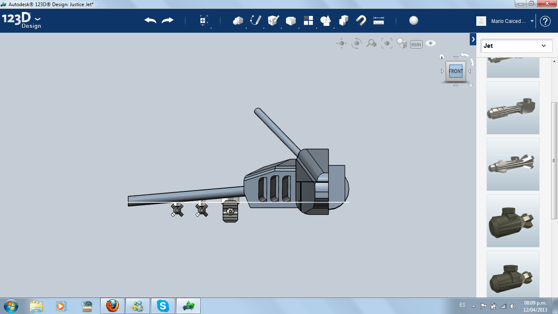
Task: Click the ES language indicator
Action: coord(462,305)
